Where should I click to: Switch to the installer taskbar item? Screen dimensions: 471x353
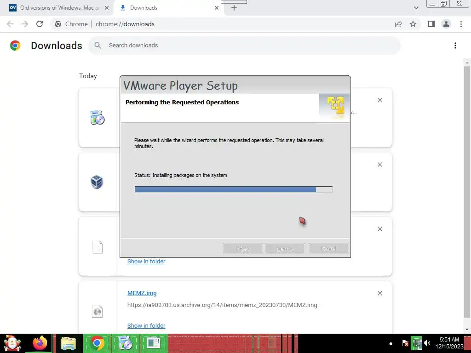(x=125, y=343)
